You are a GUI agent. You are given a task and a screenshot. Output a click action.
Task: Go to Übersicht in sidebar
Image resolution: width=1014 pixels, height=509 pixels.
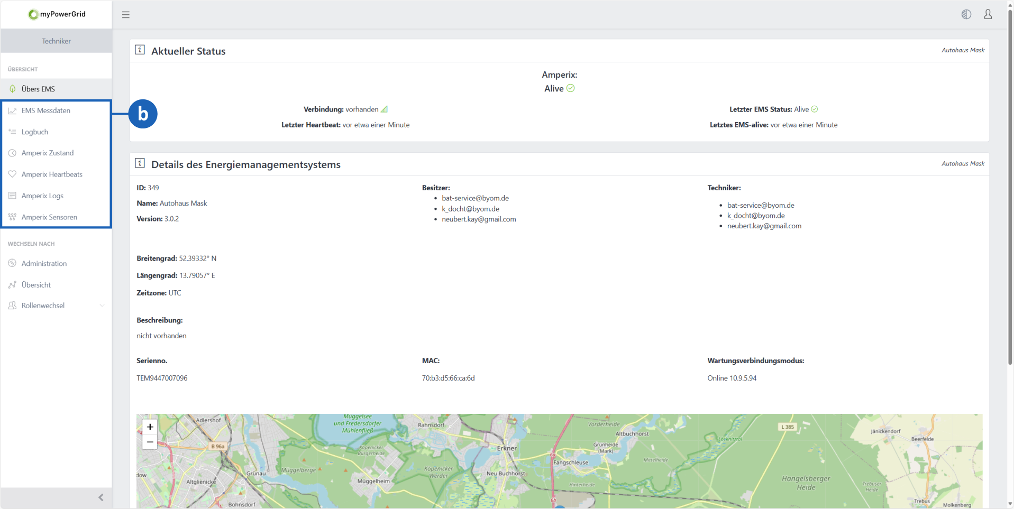(36, 285)
